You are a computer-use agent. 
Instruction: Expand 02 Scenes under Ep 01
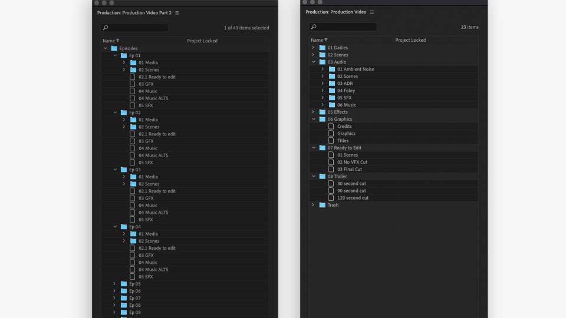click(124, 69)
